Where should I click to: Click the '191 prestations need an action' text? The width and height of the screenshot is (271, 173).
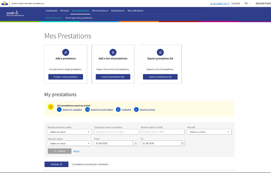[x=74, y=106]
